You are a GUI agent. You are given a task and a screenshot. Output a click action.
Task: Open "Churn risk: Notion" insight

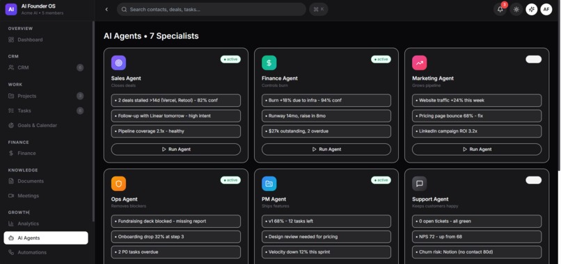477,252
